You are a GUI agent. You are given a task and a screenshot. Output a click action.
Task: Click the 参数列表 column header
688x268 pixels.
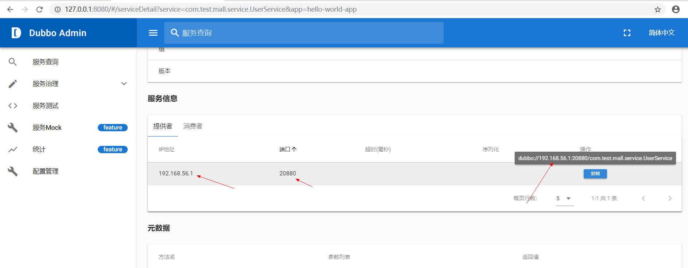(x=339, y=257)
